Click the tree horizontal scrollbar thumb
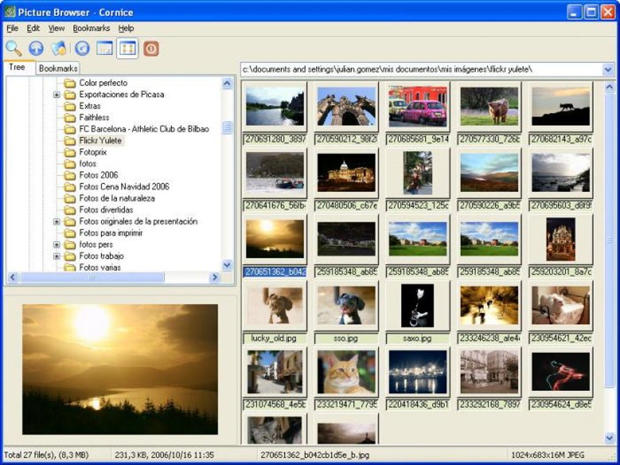The height and width of the screenshot is (465, 620). (92, 277)
